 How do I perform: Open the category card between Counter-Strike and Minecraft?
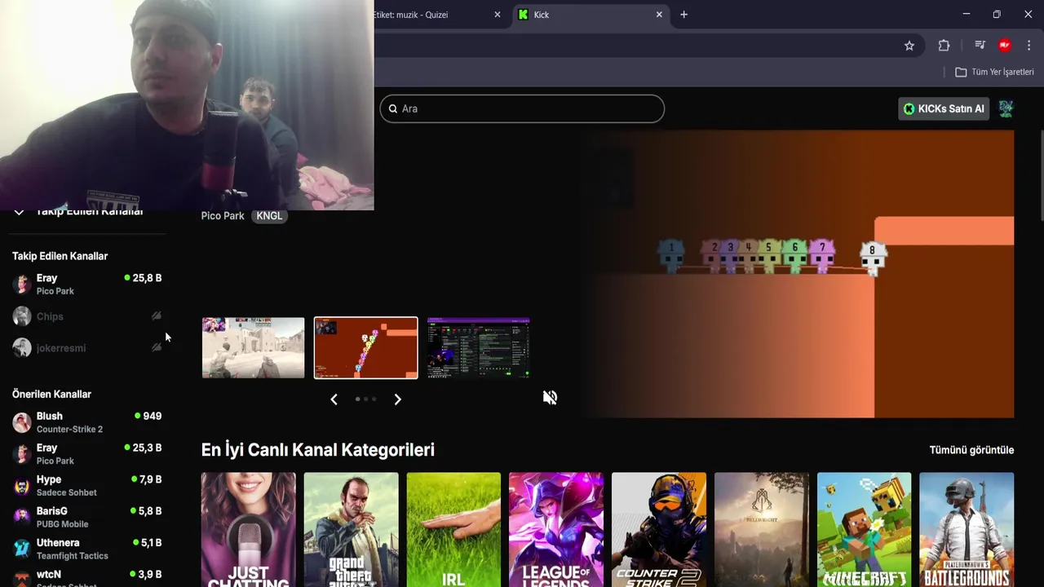(x=762, y=530)
